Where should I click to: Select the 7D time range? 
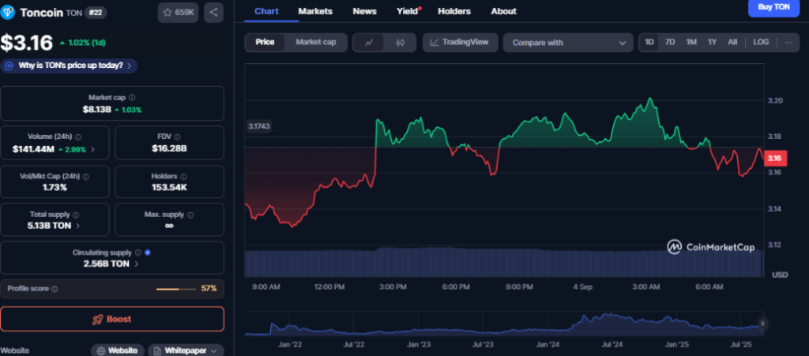point(670,43)
